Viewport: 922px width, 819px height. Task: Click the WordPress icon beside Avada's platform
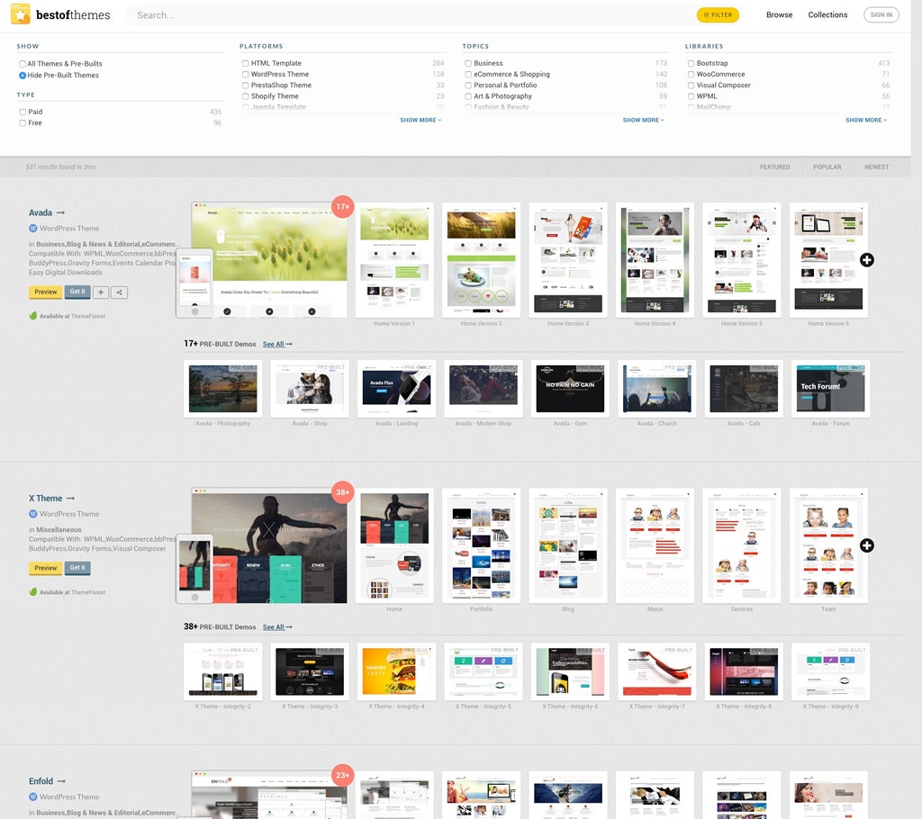coord(33,228)
